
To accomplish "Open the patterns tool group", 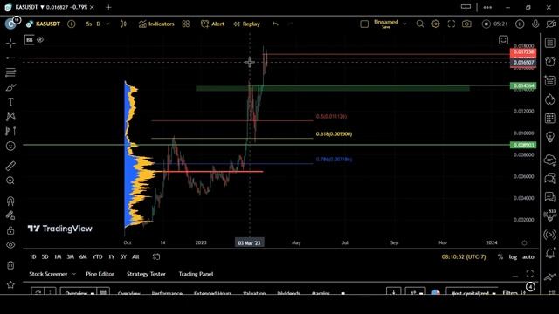I will coord(10,116).
